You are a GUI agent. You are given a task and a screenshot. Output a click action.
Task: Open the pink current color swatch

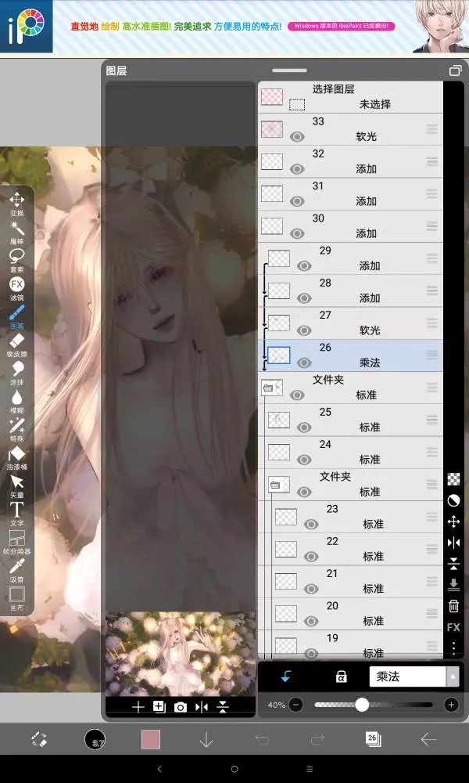point(151,739)
